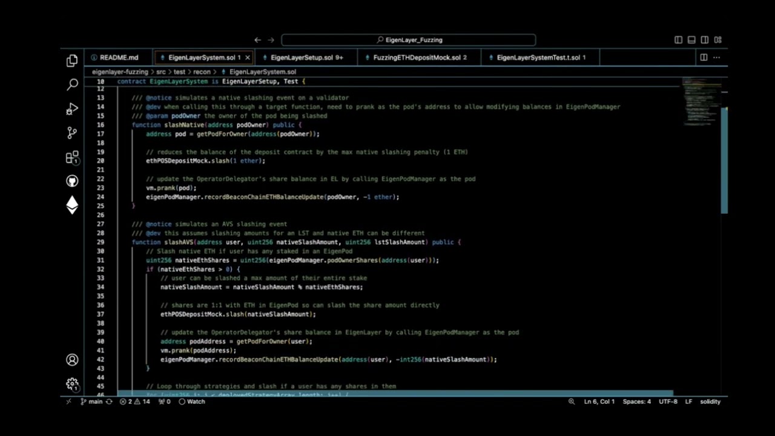Image resolution: width=775 pixels, height=436 pixels.
Task: Toggle the primary side bar
Action: pos(678,40)
